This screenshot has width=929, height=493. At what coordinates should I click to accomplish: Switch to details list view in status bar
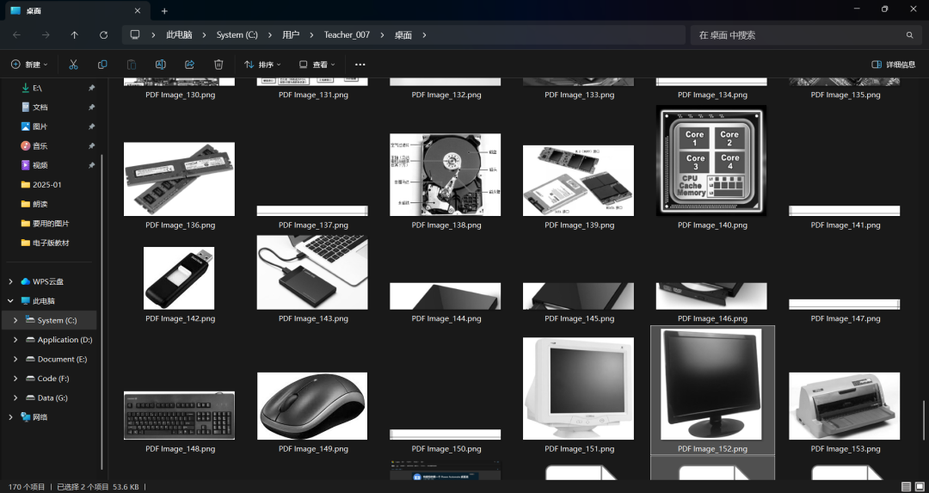[906, 487]
